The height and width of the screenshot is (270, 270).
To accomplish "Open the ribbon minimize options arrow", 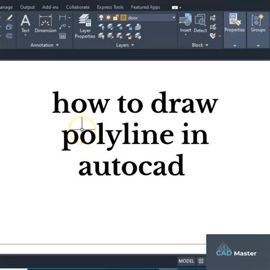I will click(x=180, y=8).
